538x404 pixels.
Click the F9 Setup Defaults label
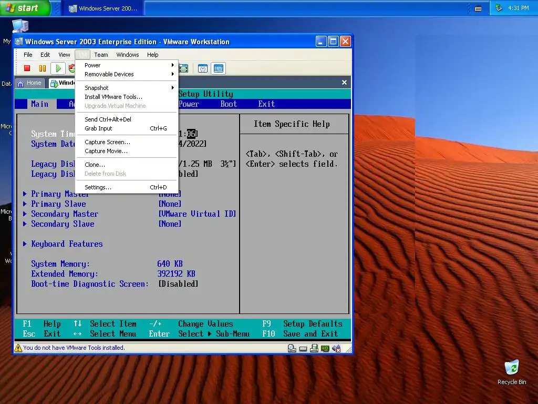pyautogui.click(x=302, y=324)
